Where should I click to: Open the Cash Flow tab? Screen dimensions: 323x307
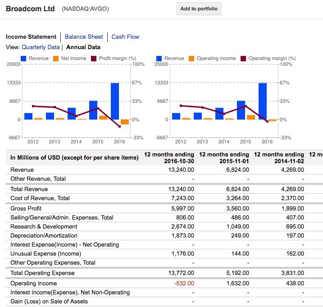click(x=125, y=37)
